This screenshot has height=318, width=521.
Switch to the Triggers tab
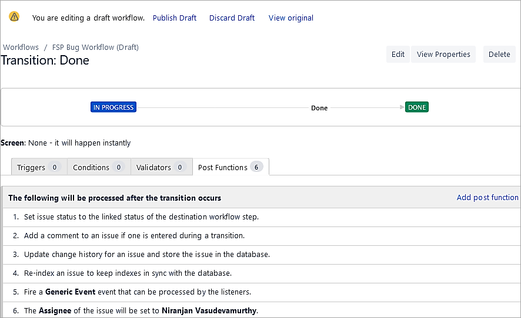coord(38,167)
